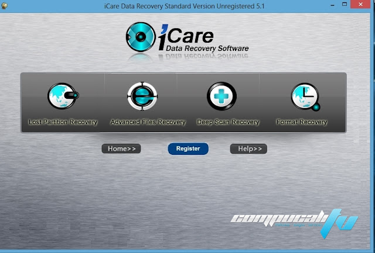
Task: Click the Deep Scan Recovery label
Action: coord(228,122)
